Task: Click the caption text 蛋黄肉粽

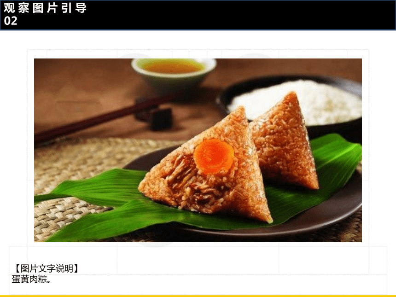Action: click(x=31, y=280)
